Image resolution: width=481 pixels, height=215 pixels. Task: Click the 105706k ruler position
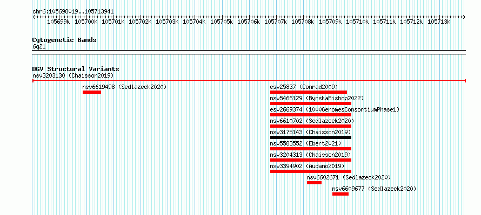249,22
